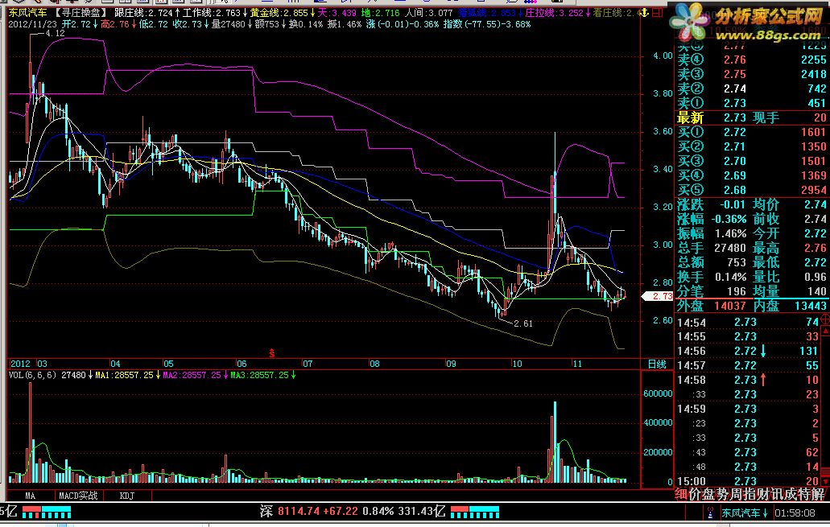This screenshot has height=527, width=830.
Task: Click the 外盘 14037 value
Action: [x=729, y=305]
